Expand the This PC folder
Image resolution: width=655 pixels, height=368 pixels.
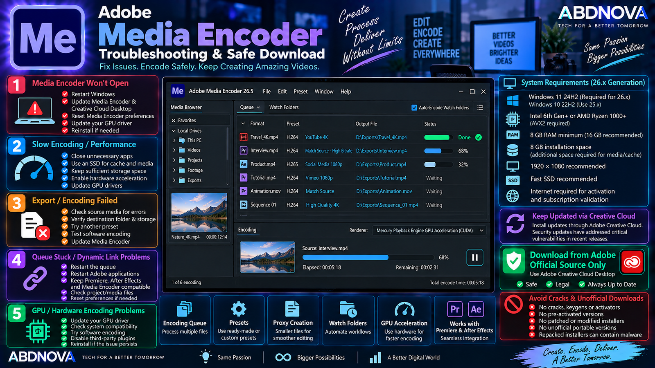(174, 140)
